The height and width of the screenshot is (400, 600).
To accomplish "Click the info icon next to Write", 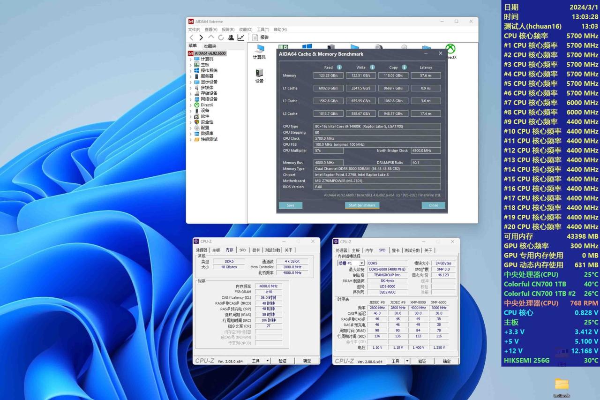I will coord(372,67).
